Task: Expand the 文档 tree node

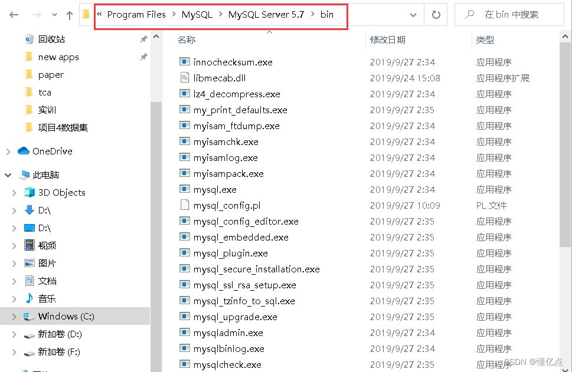Action: (14, 281)
